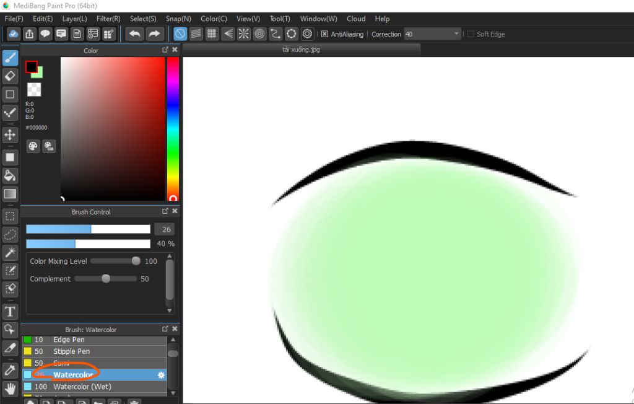This screenshot has height=404, width=634.
Task: Select the transparent color swatch
Action: tap(34, 89)
